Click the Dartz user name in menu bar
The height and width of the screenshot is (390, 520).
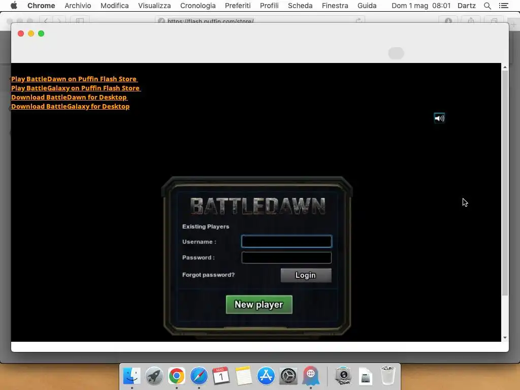466,6
